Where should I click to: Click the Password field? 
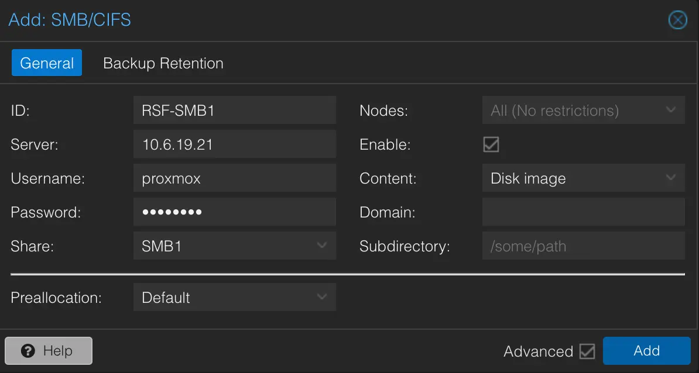(x=234, y=212)
